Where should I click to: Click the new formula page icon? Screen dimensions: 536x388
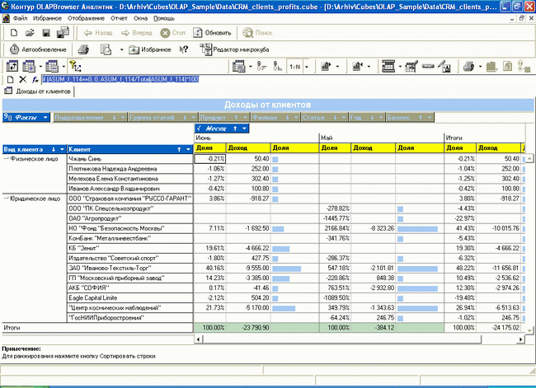coord(10,80)
